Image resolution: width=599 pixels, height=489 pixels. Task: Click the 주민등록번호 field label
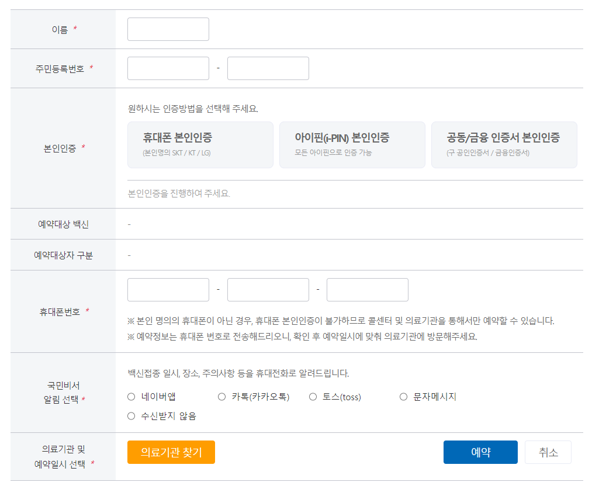coord(60,69)
